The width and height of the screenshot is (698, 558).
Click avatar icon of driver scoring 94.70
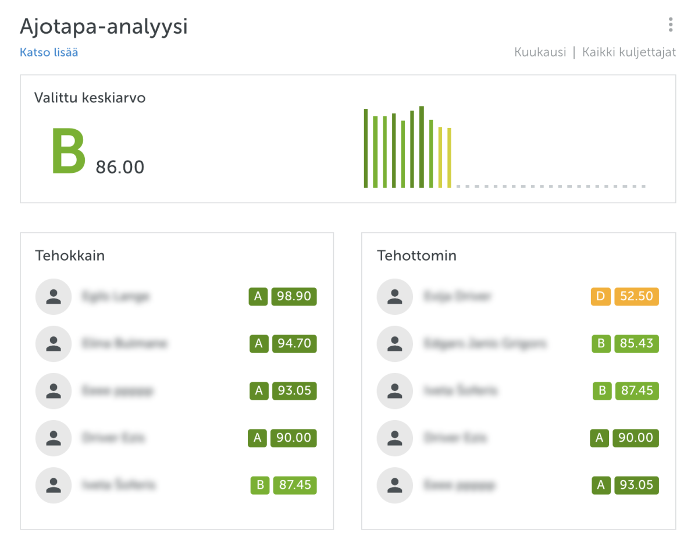pyautogui.click(x=54, y=344)
